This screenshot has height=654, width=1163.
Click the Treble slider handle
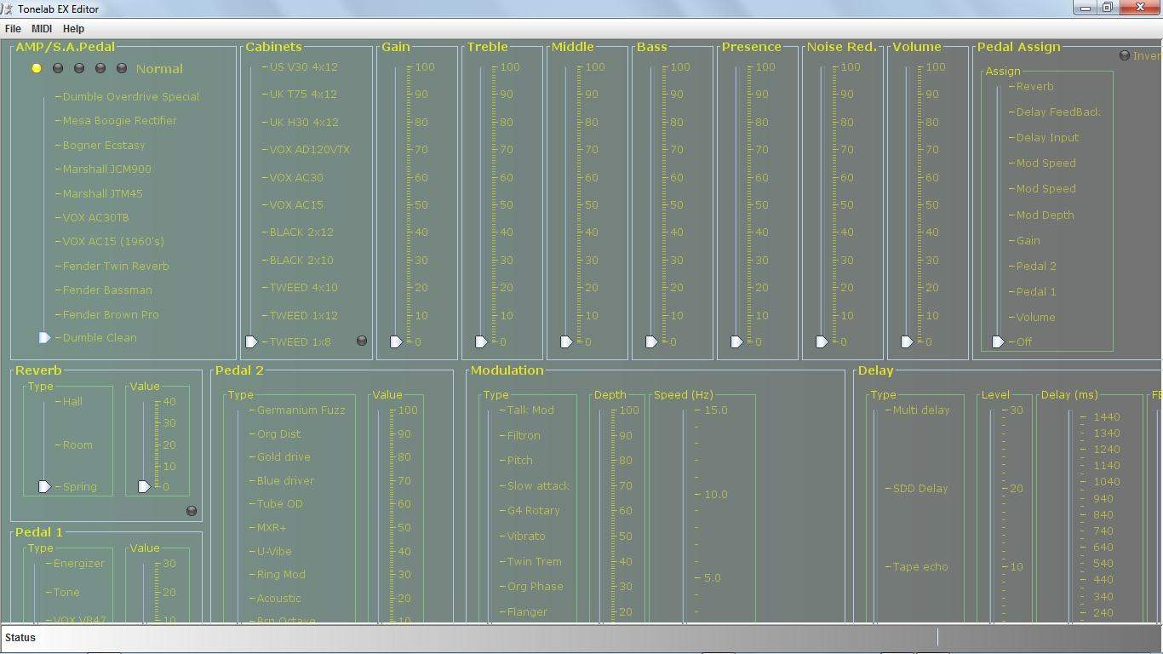[x=481, y=341]
